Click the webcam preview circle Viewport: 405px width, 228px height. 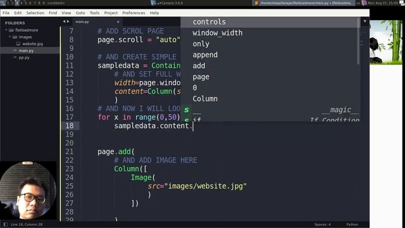28,190
